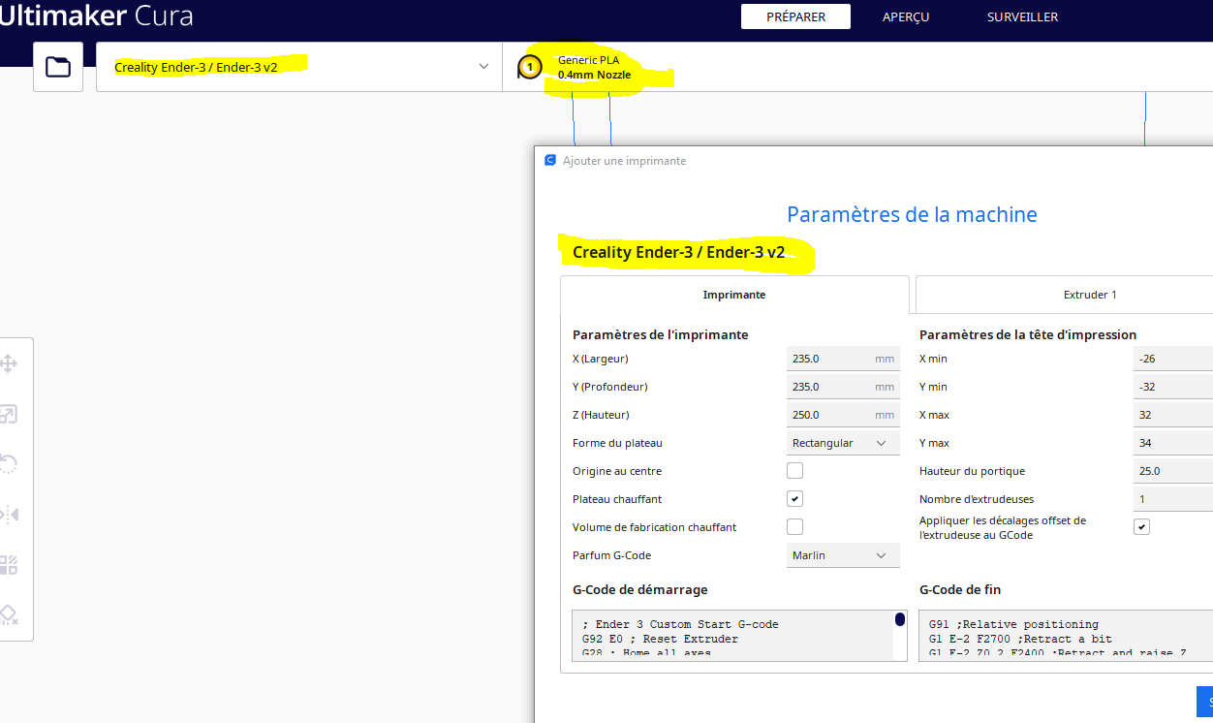
Task: Open the SURVEILLER stage
Action: pyautogui.click(x=1022, y=17)
